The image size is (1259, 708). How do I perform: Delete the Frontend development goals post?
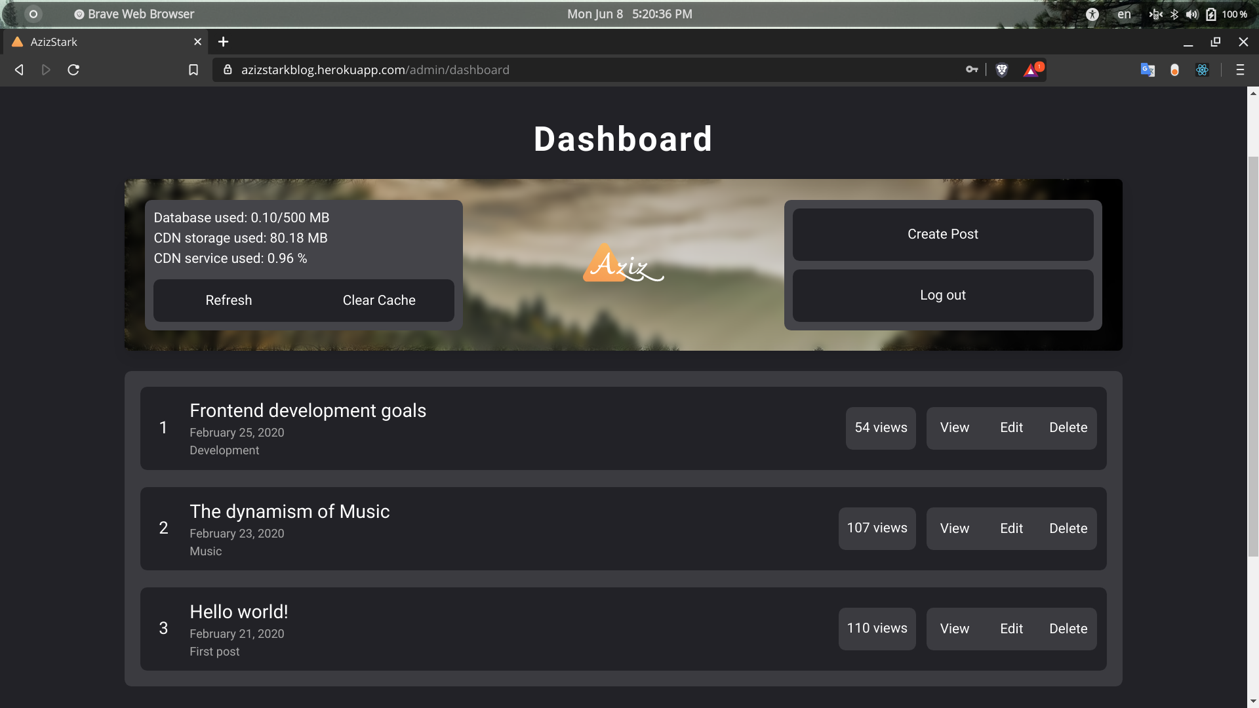[1068, 427]
